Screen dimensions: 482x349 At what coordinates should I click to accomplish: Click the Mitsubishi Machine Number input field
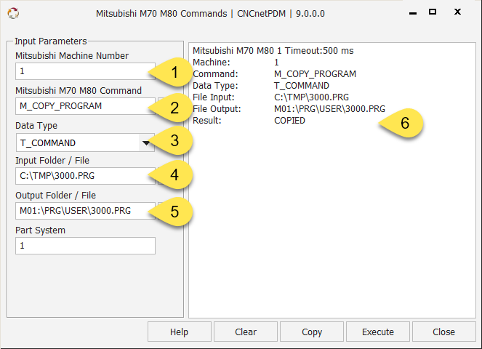click(x=85, y=71)
